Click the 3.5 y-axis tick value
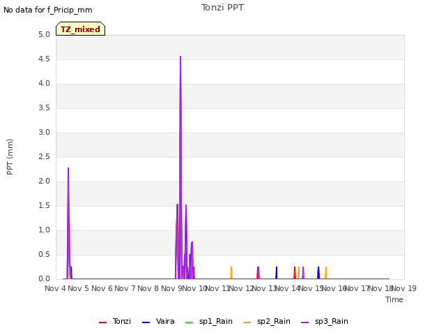 pos(44,107)
